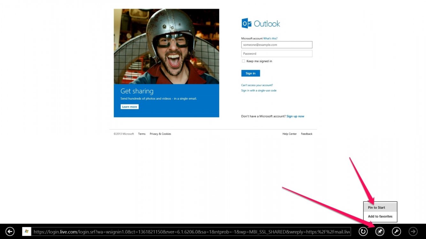Click the forward navigation arrow

[413, 231]
